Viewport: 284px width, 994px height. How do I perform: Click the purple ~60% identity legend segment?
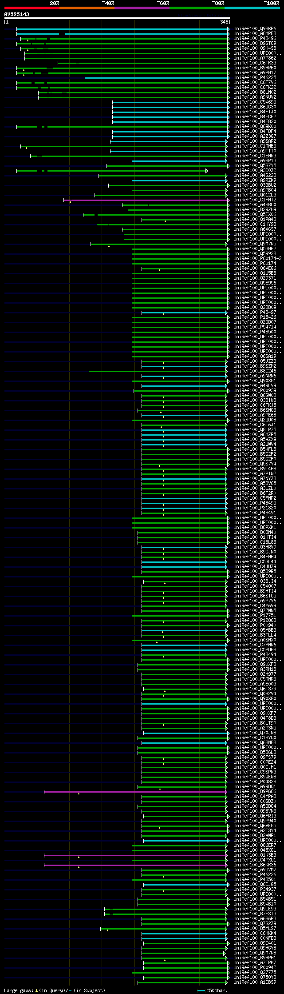point(142,8)
